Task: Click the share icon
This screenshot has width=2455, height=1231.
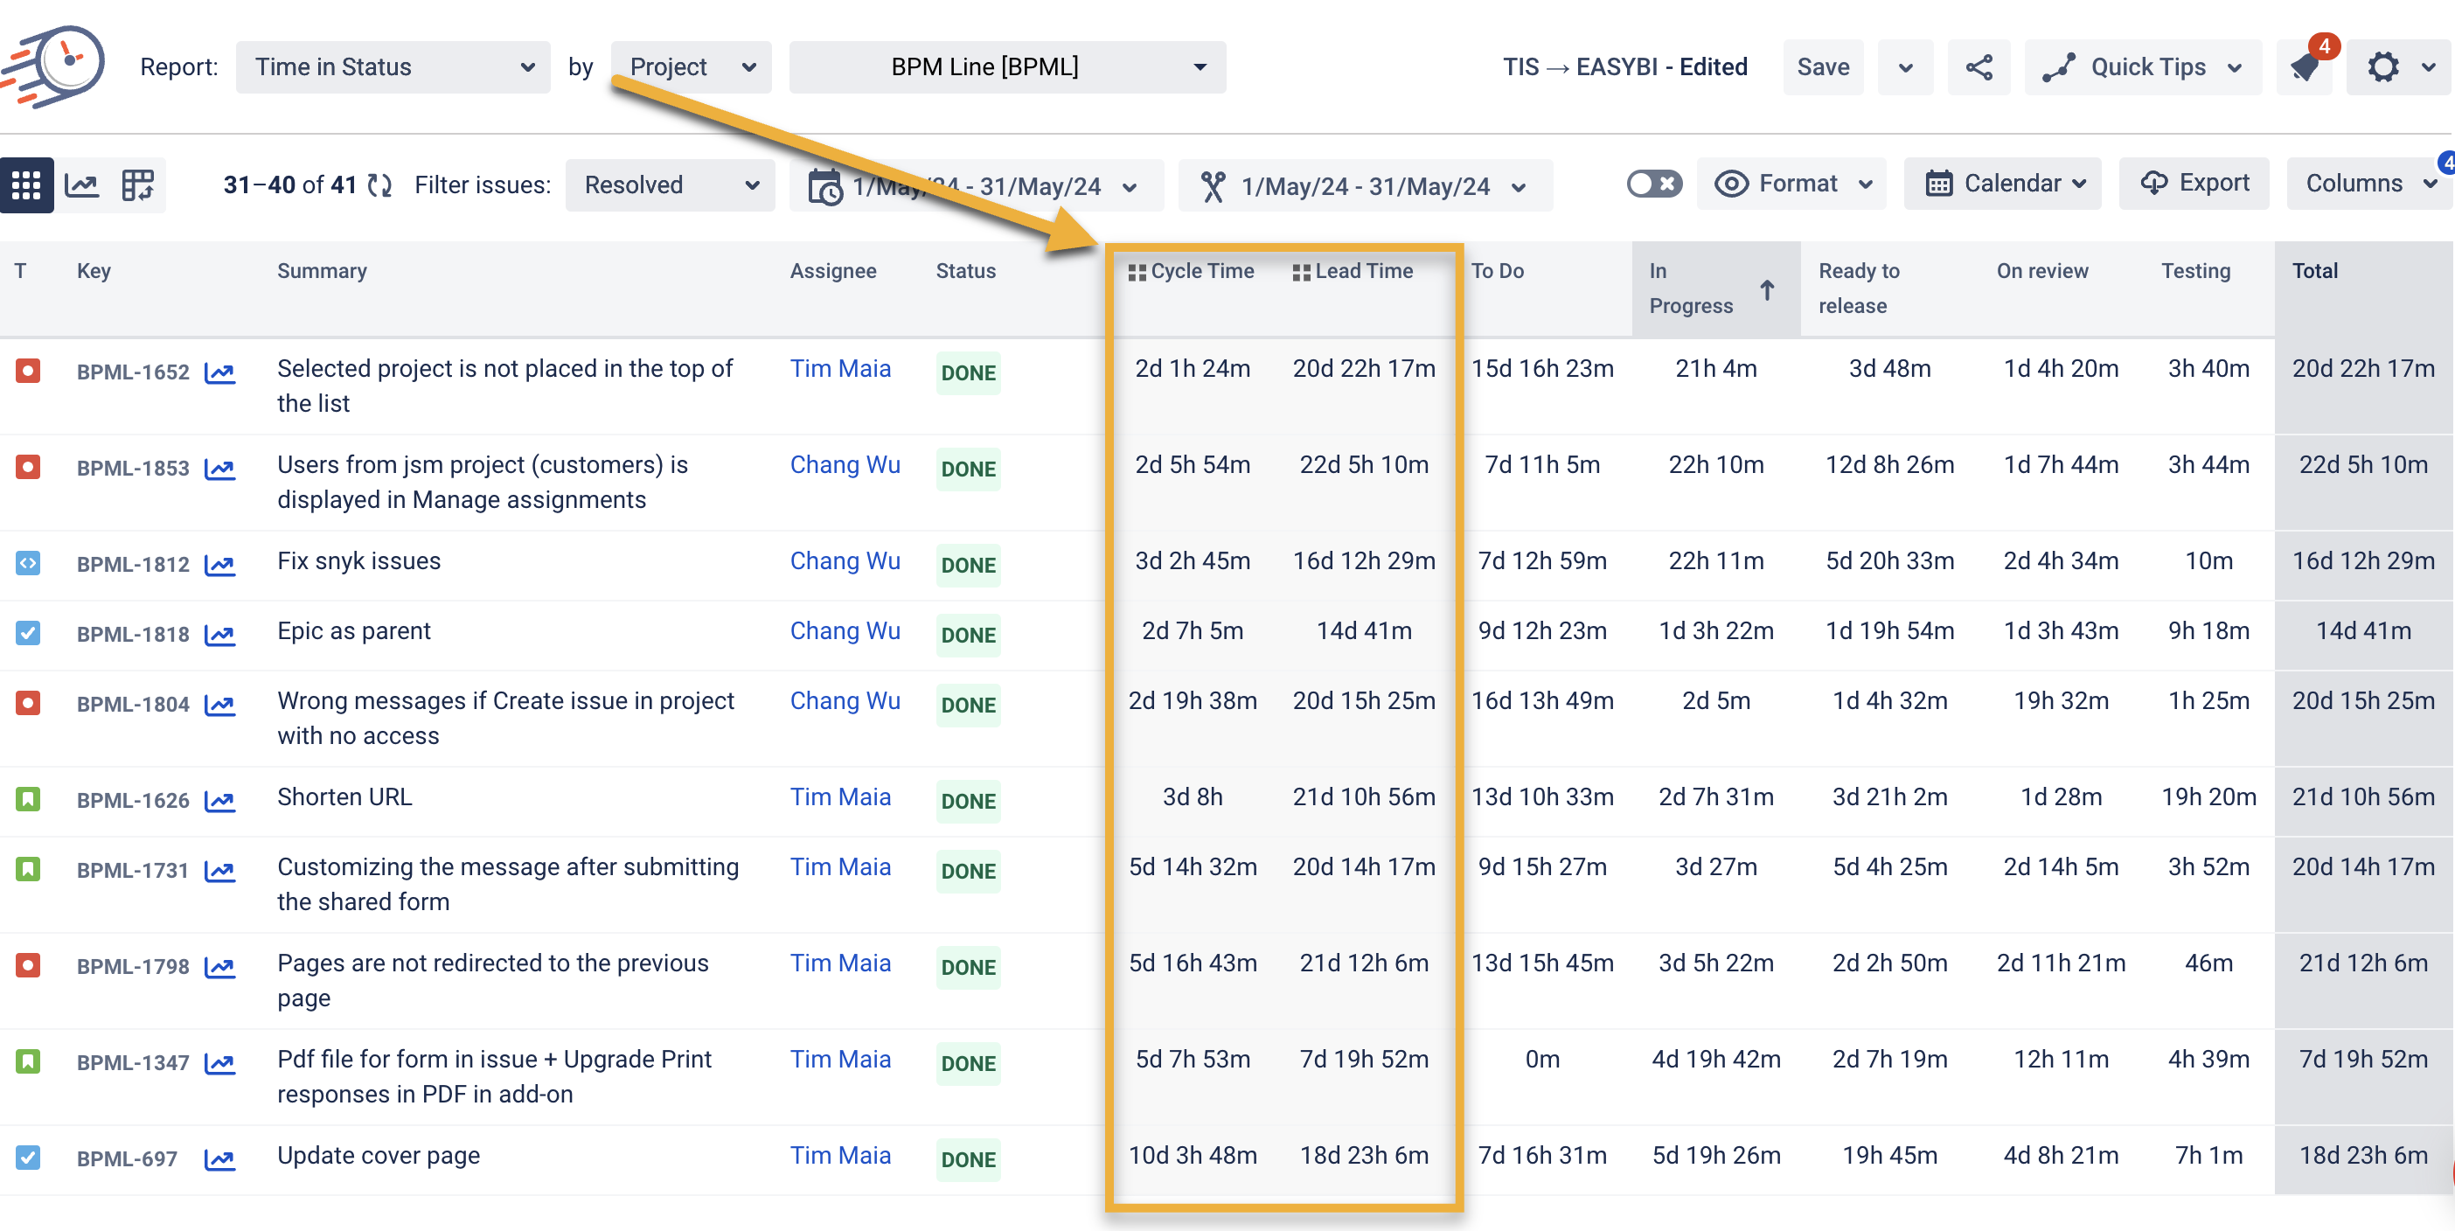Action: pyautogui.click(x=1979, y=66)
